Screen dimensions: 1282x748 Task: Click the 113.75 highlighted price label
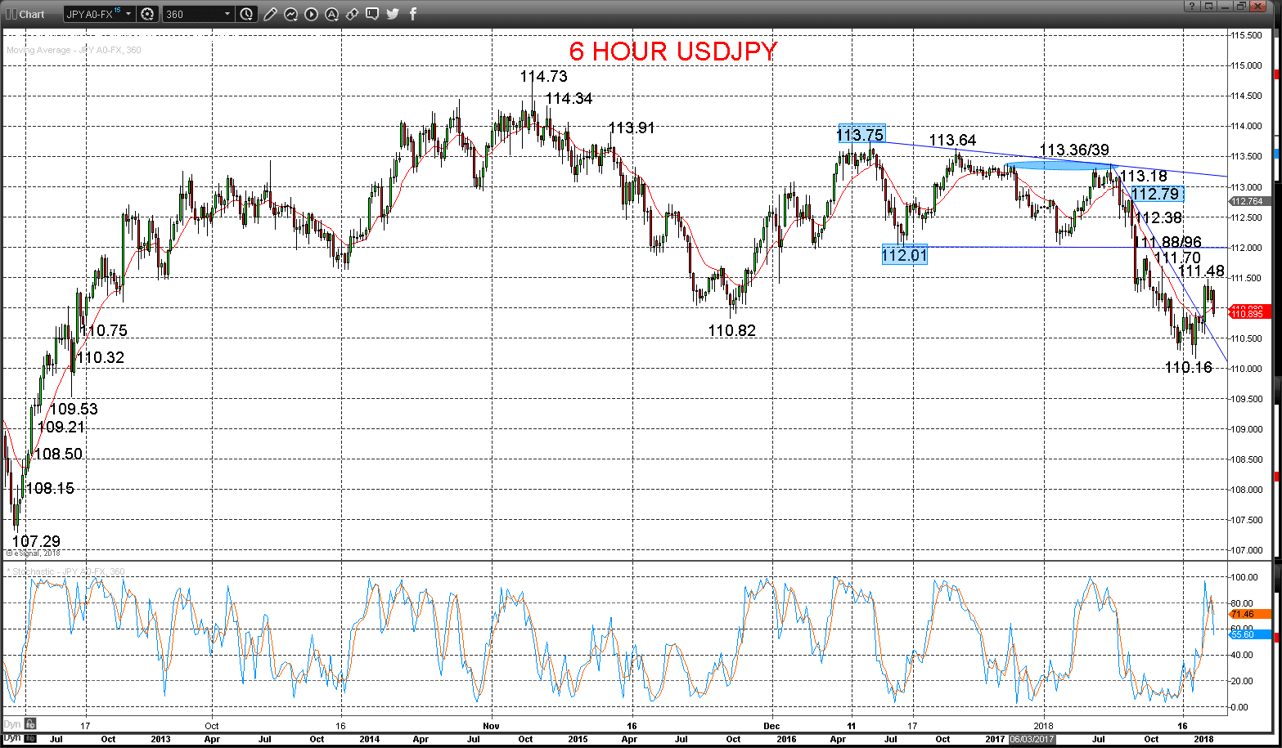(861, 134)
